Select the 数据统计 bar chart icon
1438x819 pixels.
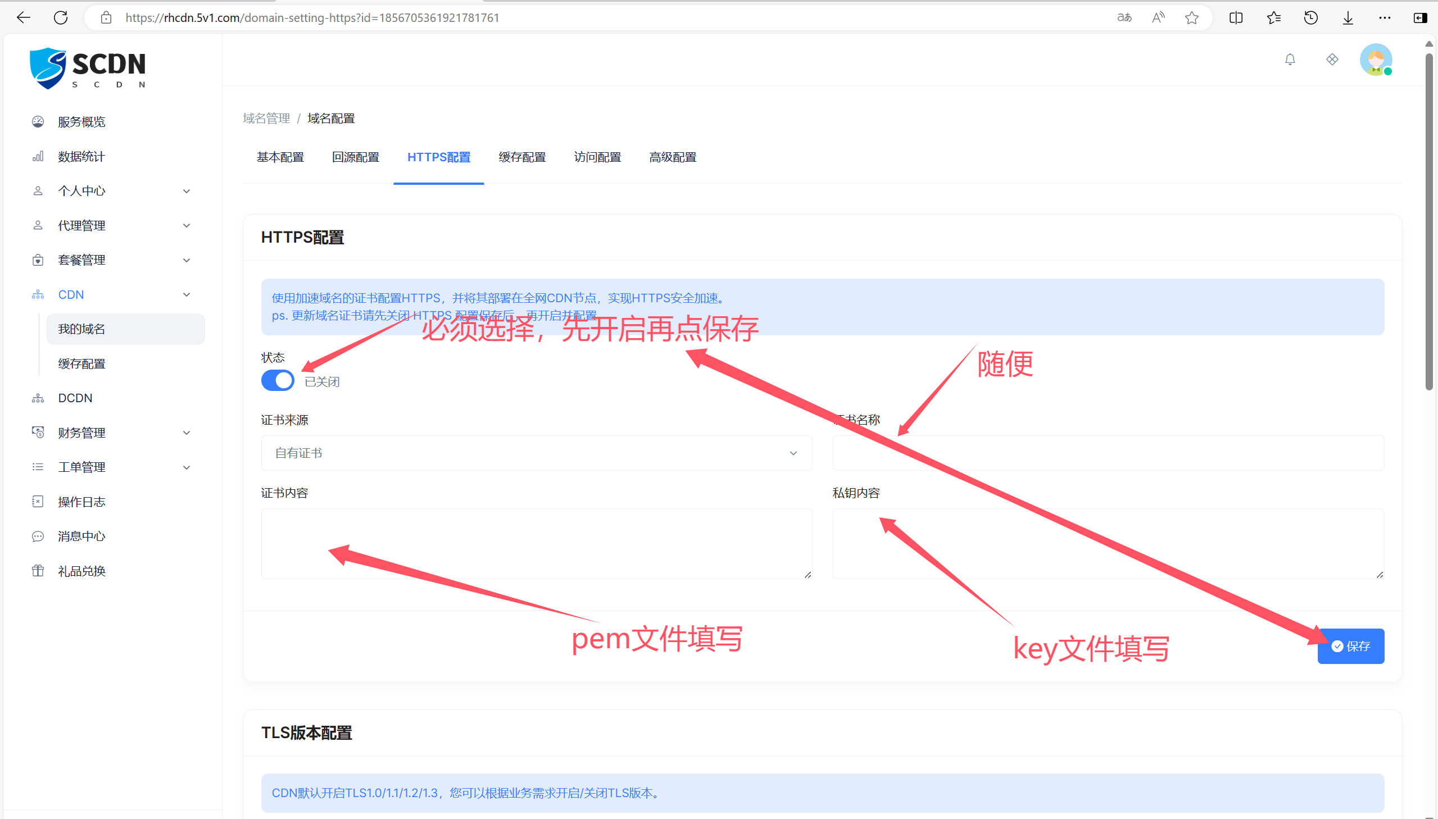(x=37, y=156)
